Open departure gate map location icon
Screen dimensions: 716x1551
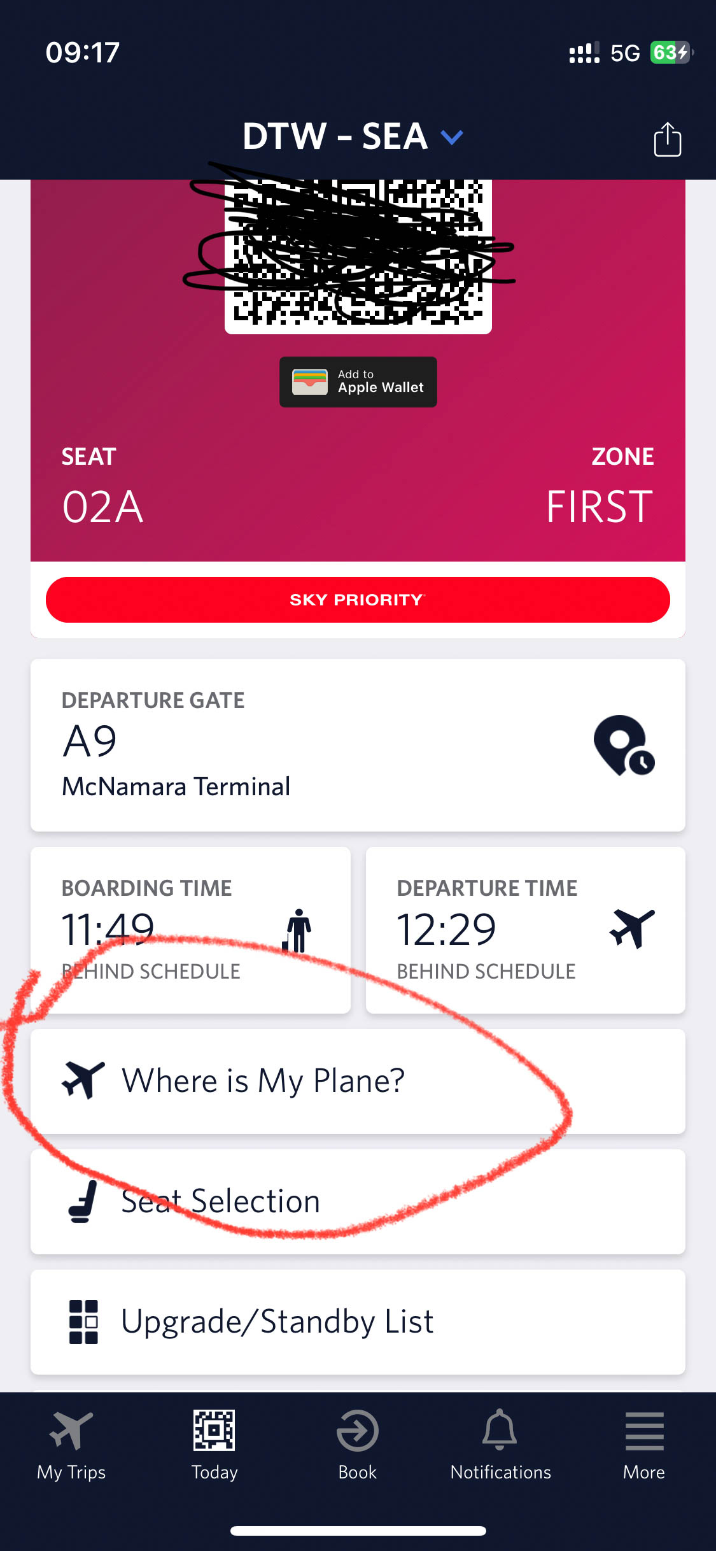624,746
